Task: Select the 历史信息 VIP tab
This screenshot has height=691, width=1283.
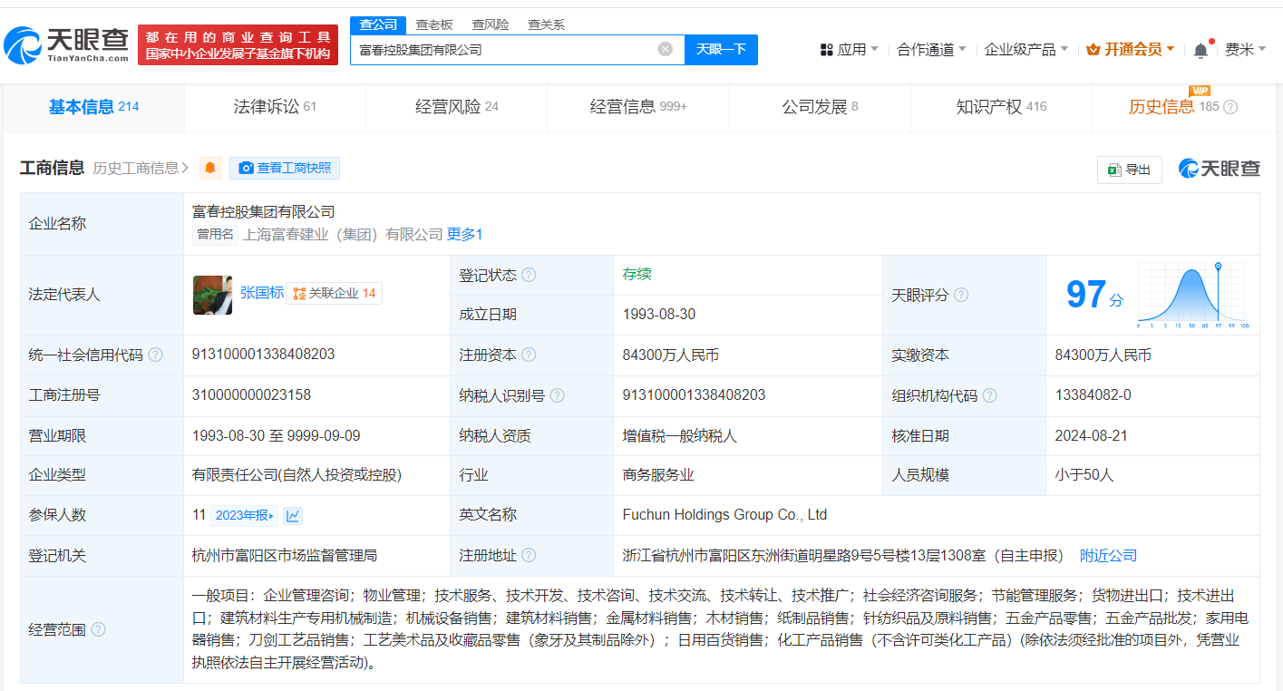Action: [x=1182, y=107]
